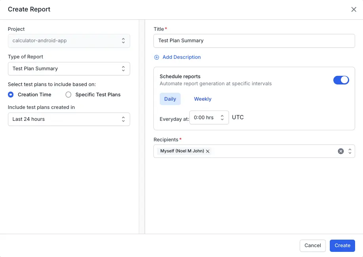Click the Recipients field chevron arrows
The width and height of the screenshot is (363, 257).
[350, 151]
